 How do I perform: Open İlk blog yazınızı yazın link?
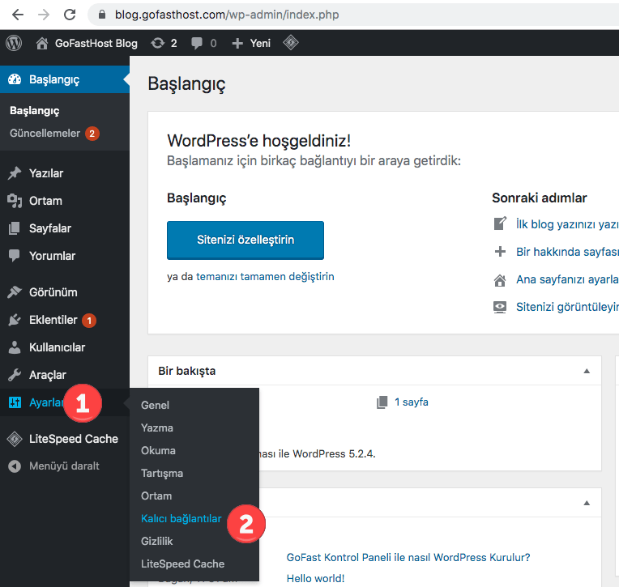(568, 224)
